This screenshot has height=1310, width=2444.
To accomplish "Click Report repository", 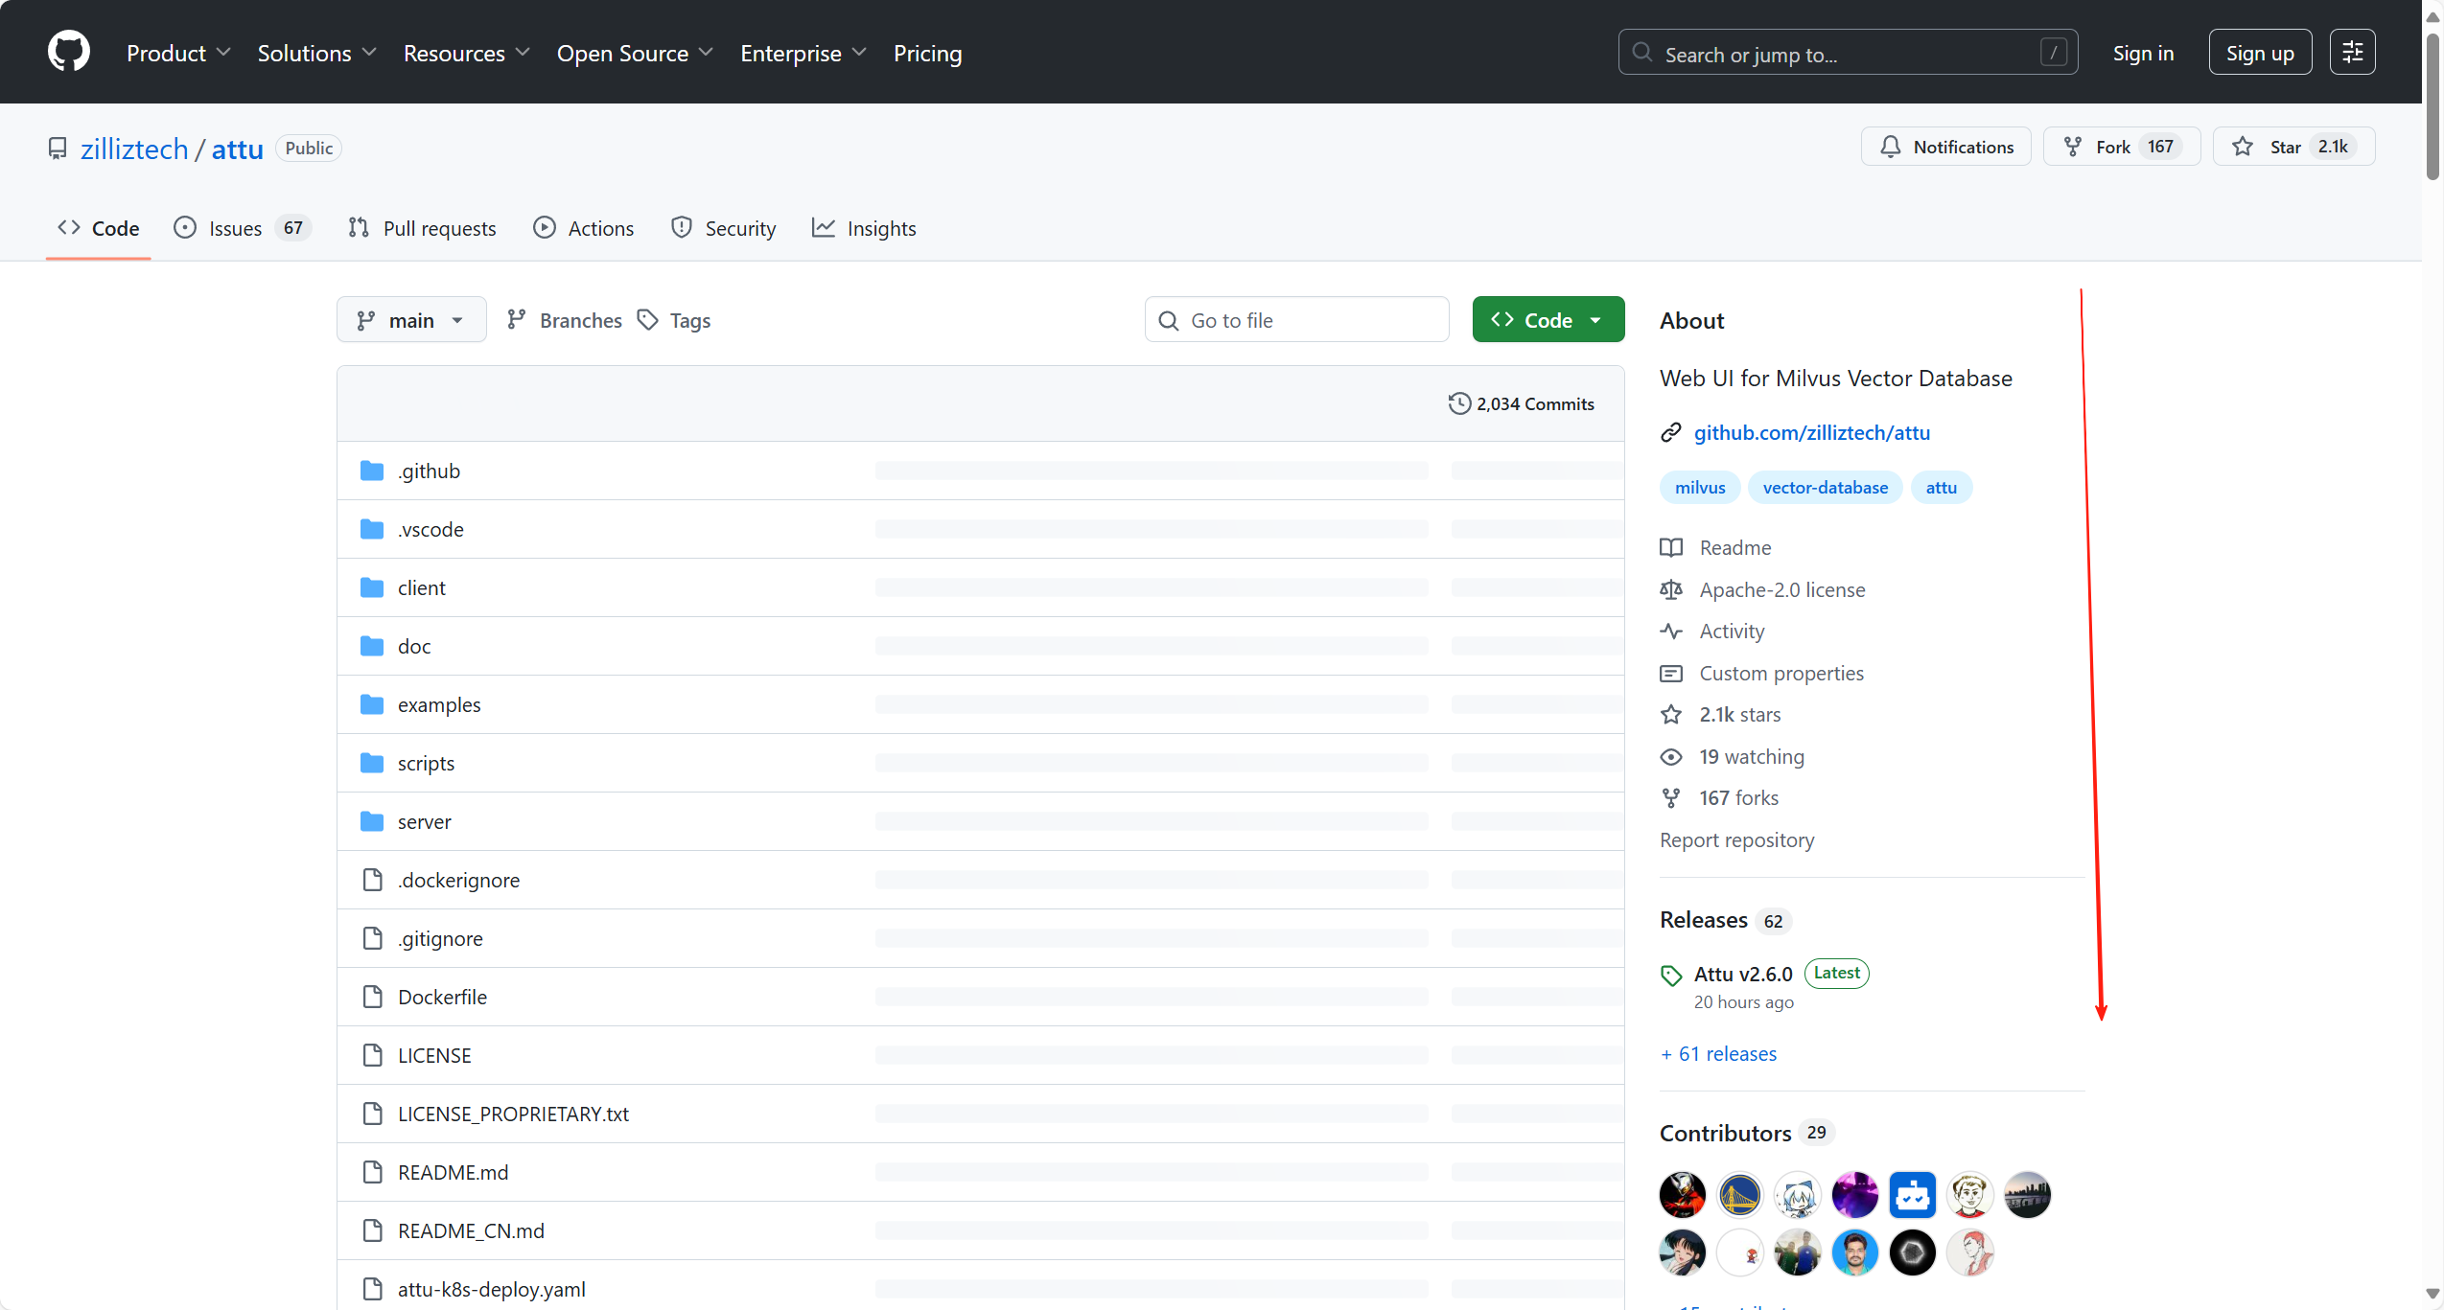I will tap(1736, 839).
